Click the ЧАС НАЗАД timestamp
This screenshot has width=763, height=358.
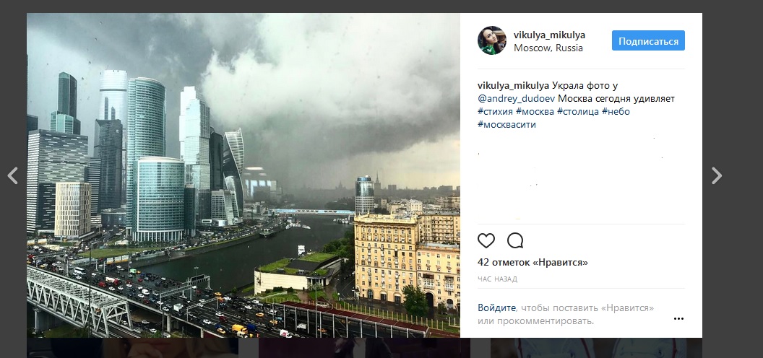497,279
